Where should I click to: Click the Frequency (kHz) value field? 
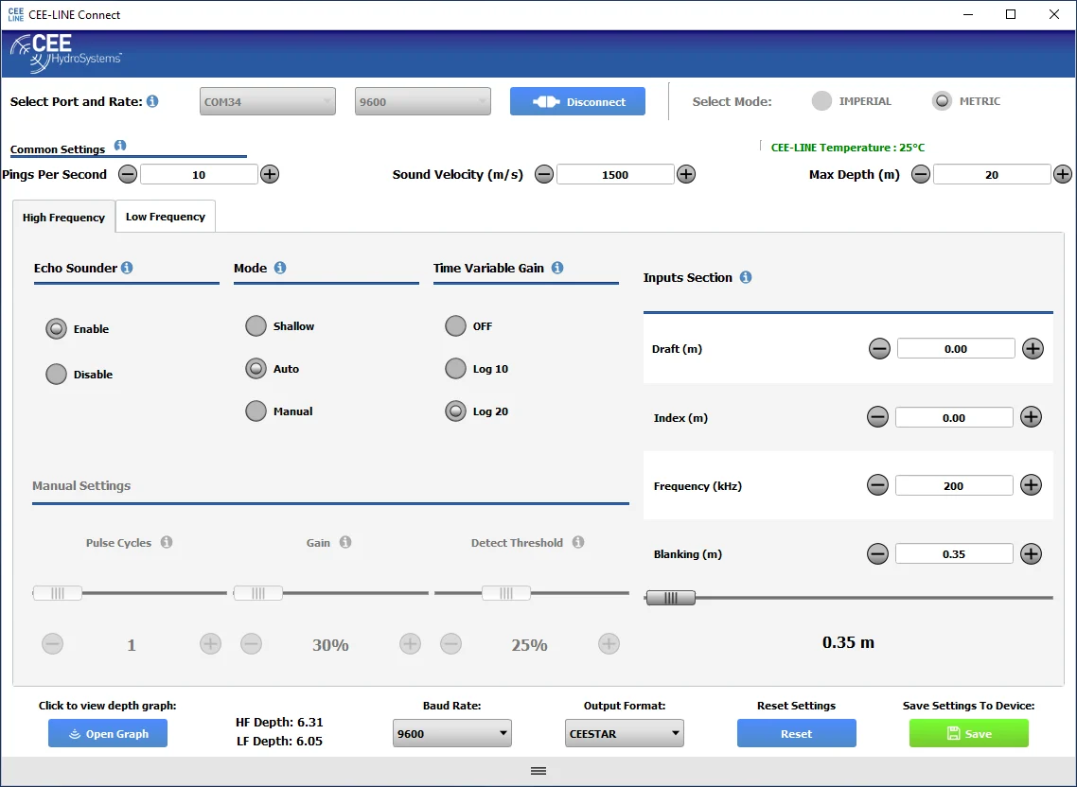[954, 485]
